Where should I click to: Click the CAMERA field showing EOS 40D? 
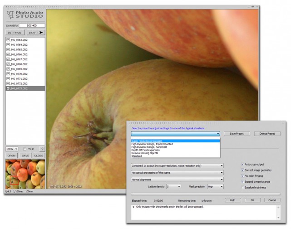pyautogui.click(x=32, y=25)
